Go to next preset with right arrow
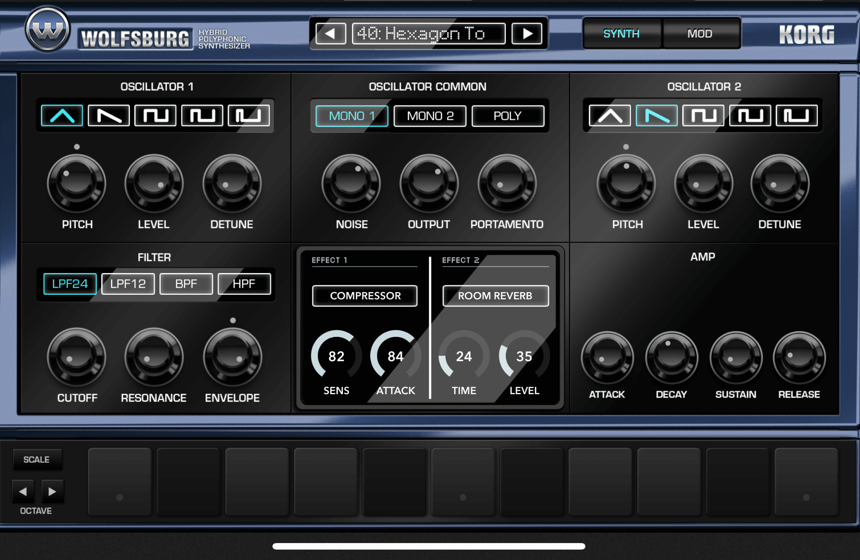This screenshot has height=560, width=860. point(527,34)
